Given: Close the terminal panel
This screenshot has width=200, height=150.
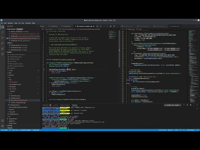Looking at the screenshot, I should tap(197, 105).
